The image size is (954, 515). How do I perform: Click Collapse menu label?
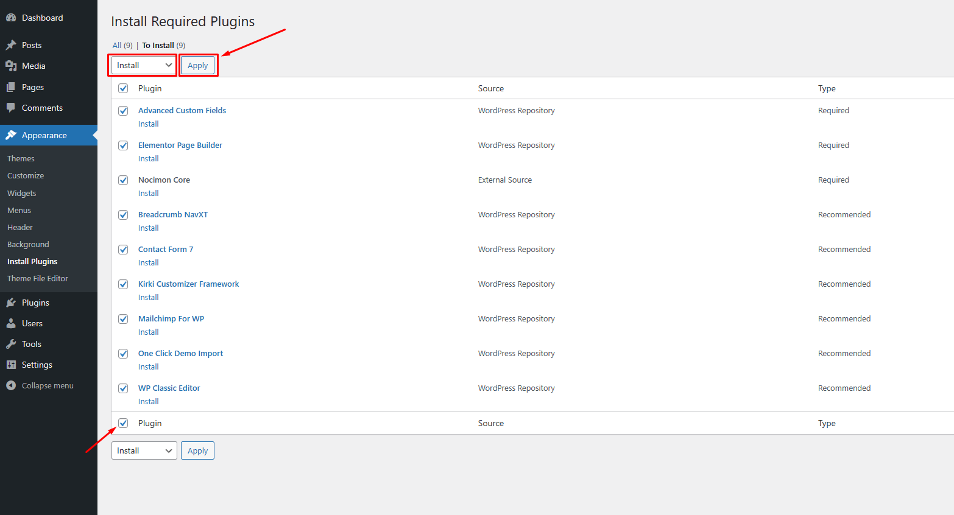48,385
